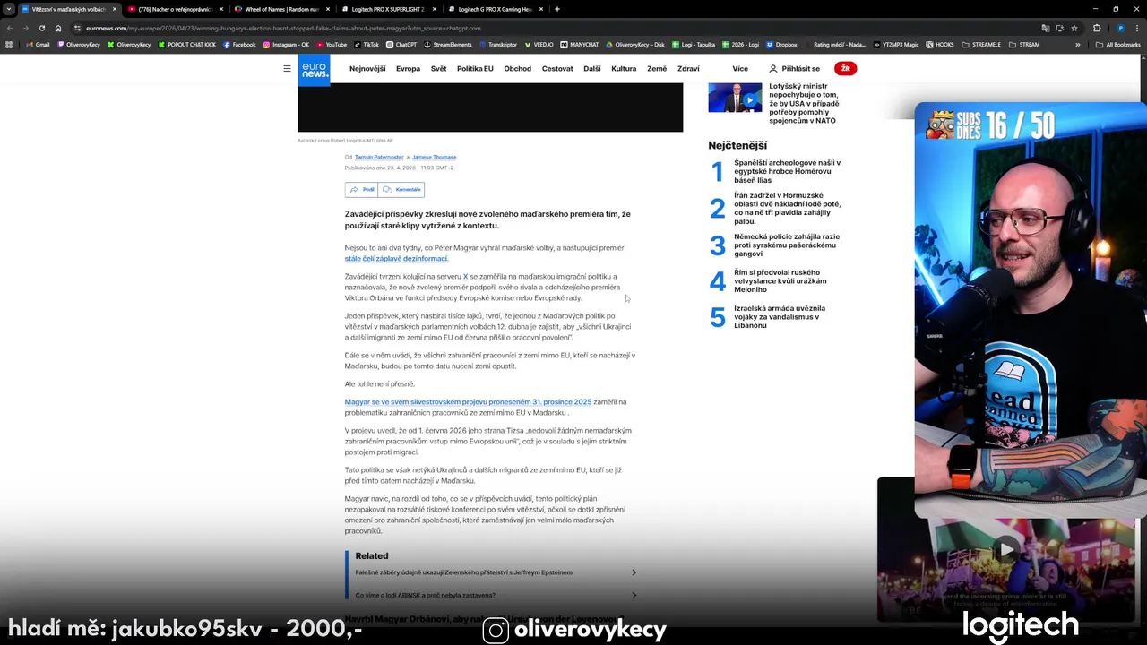Open the TikTok bookmark
Viewport: 1147px width, 645px height.
click(x=367, y=44)
